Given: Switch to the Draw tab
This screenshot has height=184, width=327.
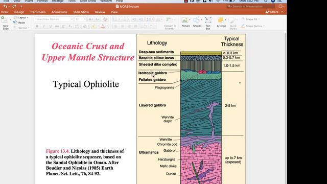Looking at the screenshot, I should 5,12.
